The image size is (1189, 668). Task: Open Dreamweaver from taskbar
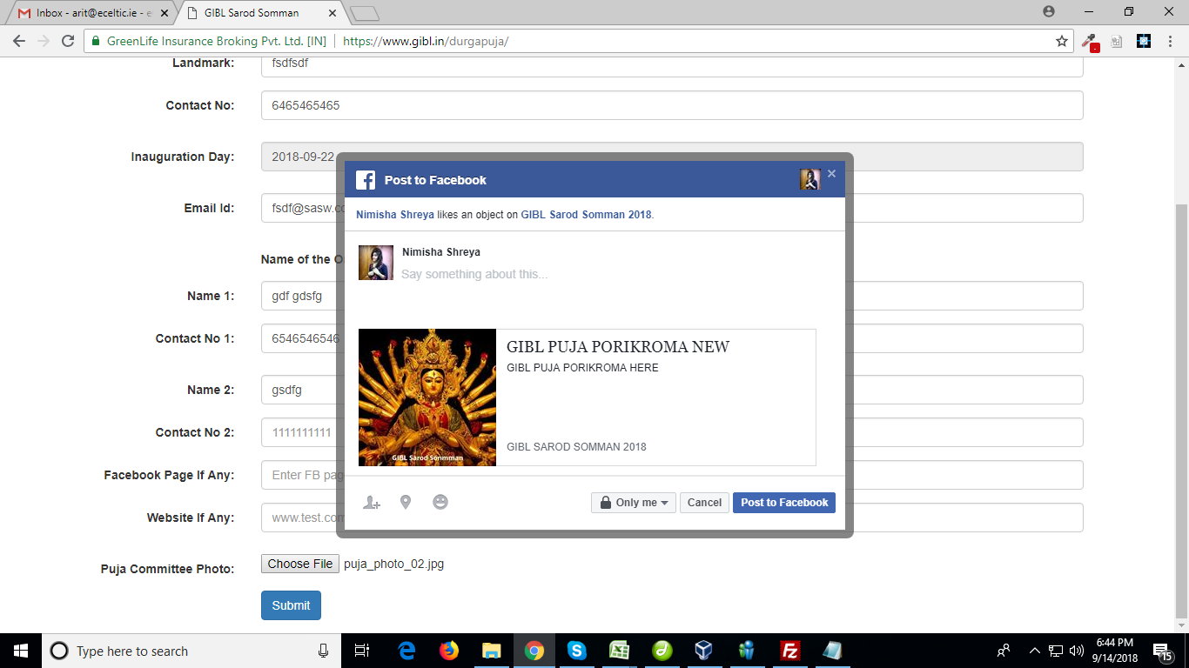pos(662,651)
